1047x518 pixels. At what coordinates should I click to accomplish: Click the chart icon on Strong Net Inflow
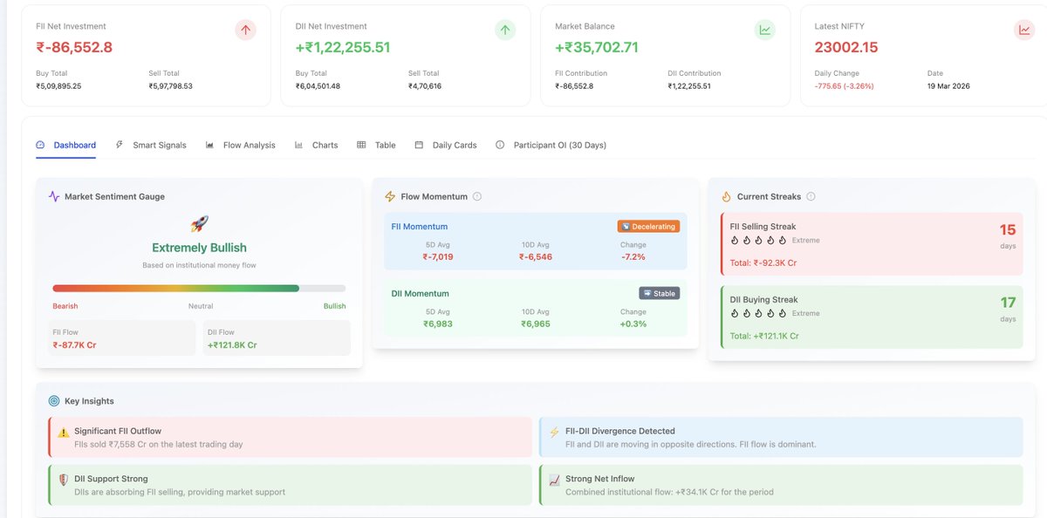point(554,480)
